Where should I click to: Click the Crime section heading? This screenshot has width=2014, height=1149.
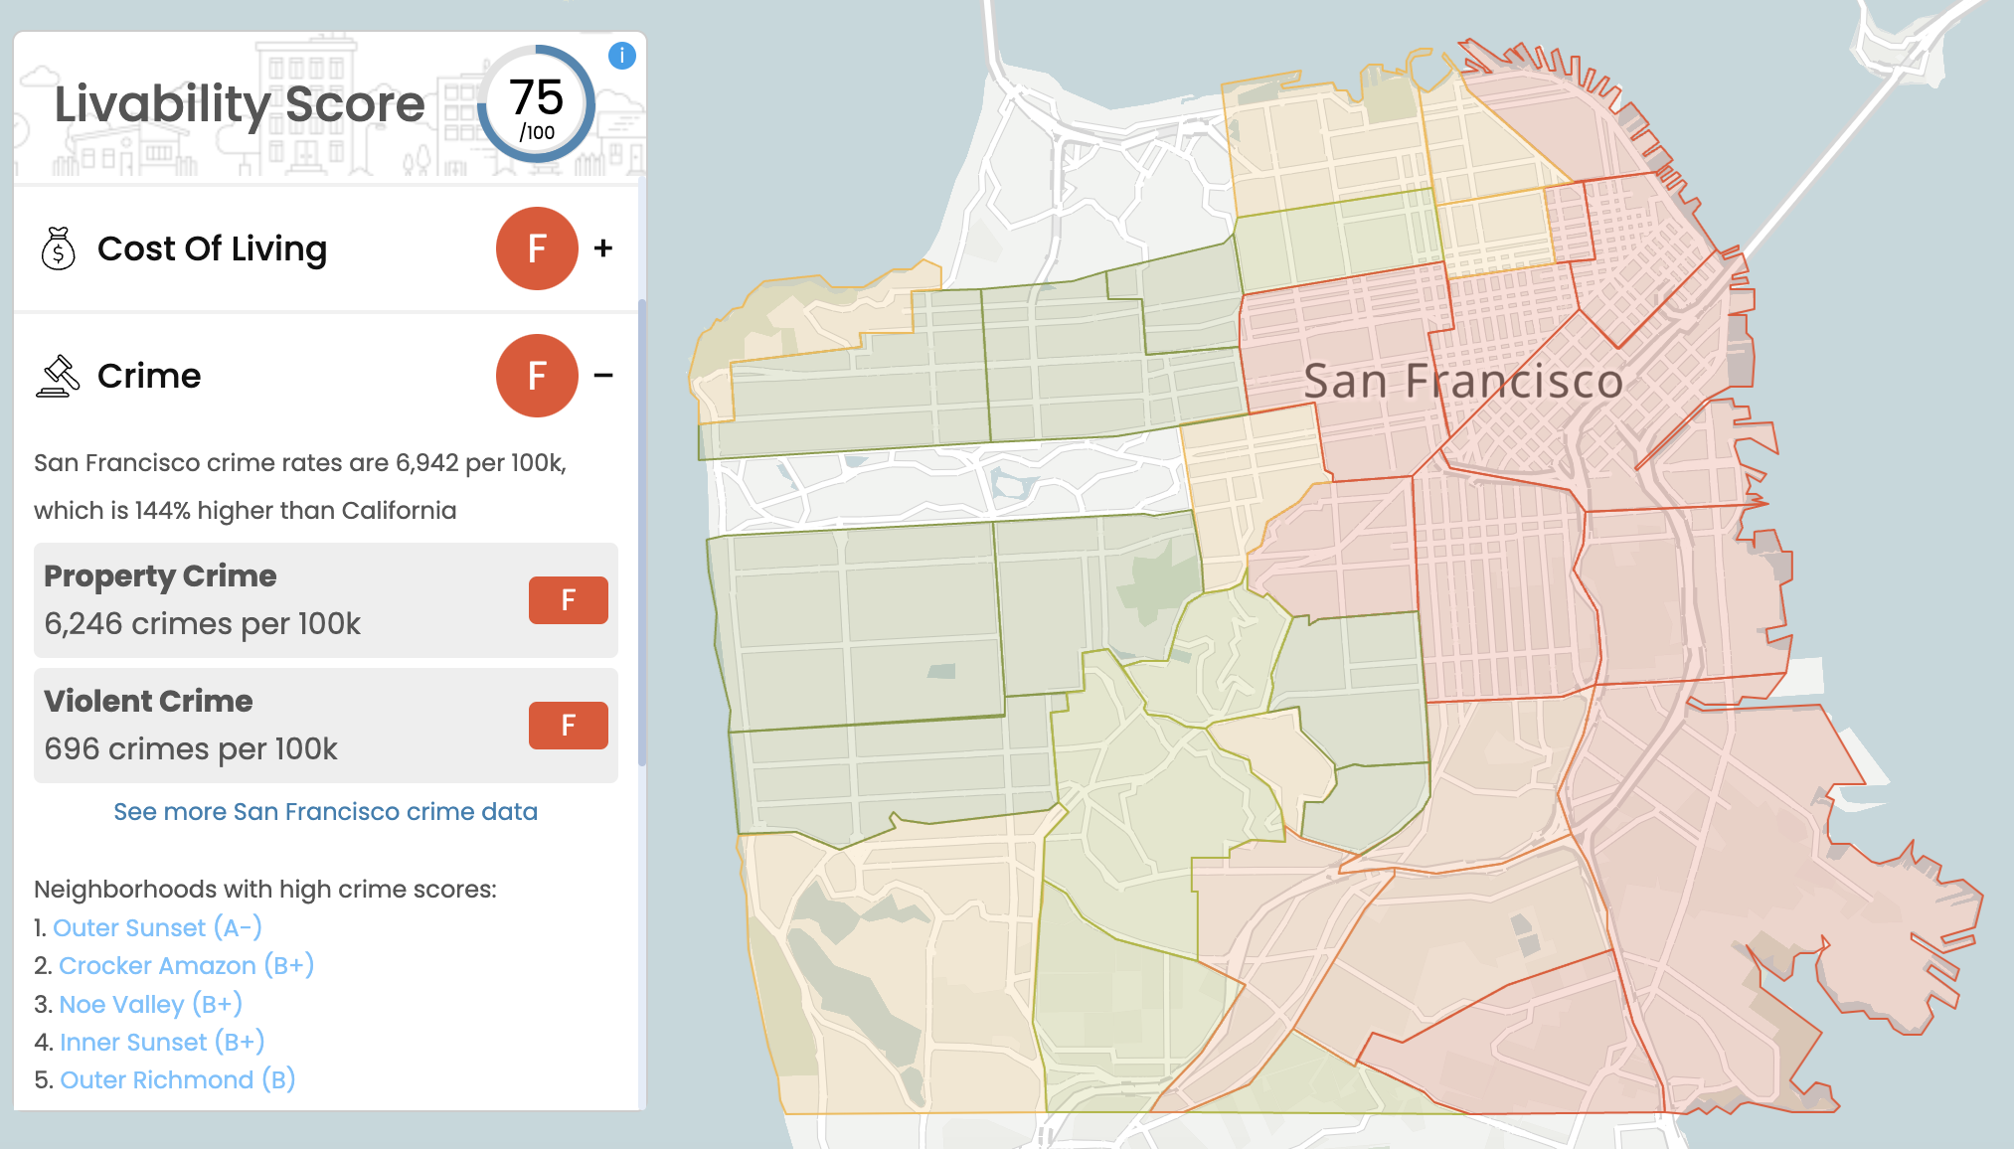[149, 376]
